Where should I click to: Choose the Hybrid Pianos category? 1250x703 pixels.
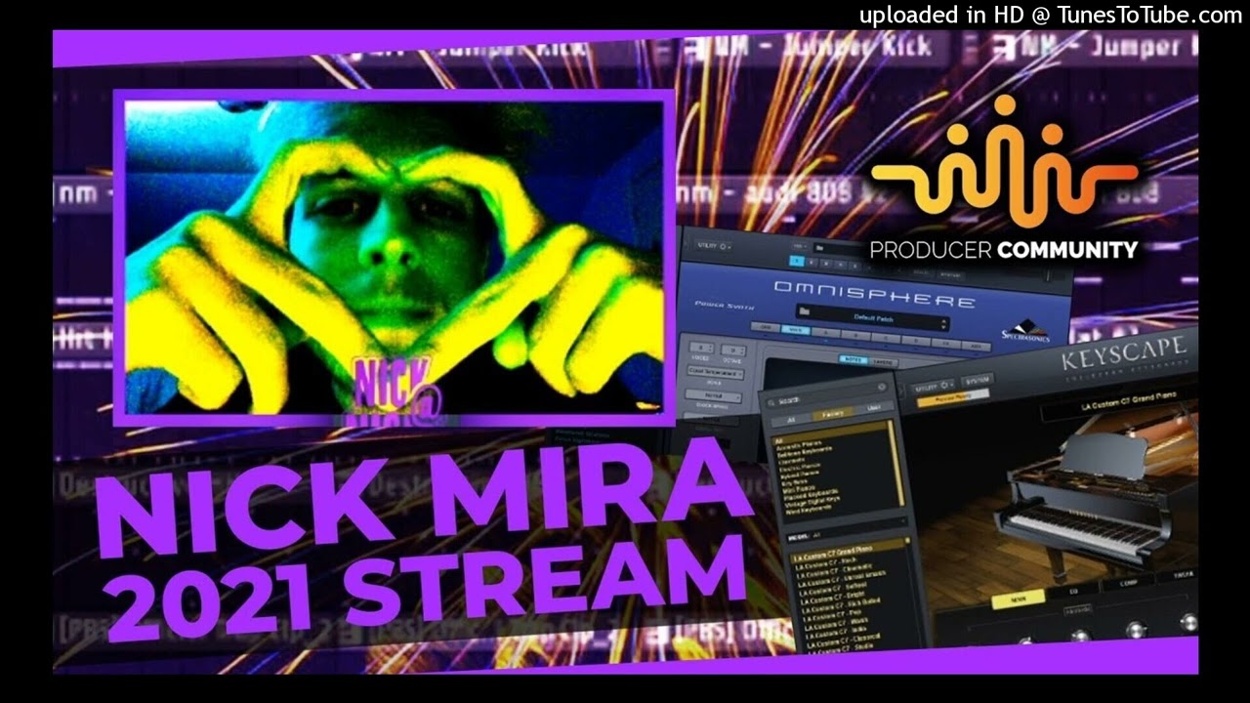[800, 475]
